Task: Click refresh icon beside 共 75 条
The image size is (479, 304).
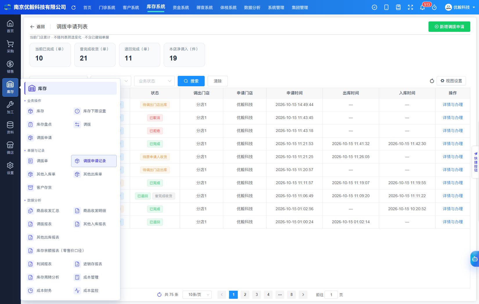Action: pos(159,294)
